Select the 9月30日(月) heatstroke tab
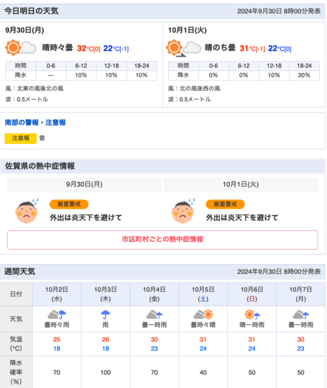 pyautogui.click(x=84, y=184)
